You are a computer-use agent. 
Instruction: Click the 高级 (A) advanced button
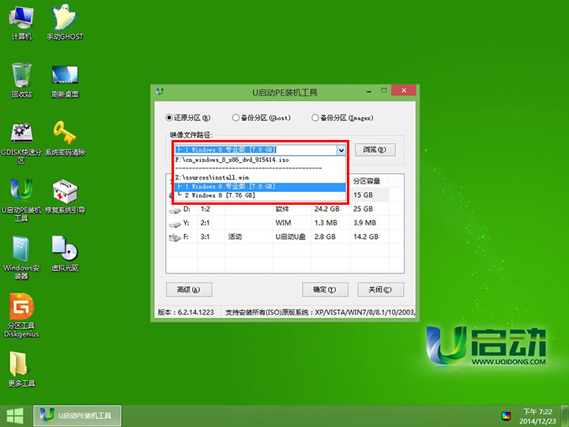pos(189,289)
